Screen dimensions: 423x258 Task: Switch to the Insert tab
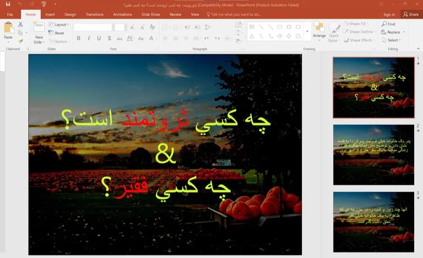coord(50,14)
